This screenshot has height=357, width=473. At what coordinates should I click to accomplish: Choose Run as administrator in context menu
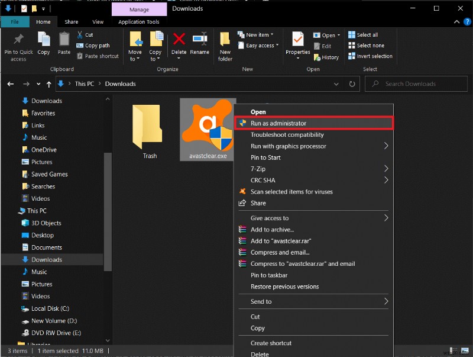[278, 123]
